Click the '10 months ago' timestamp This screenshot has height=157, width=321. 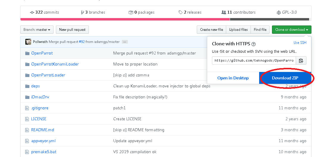point(292,152)
